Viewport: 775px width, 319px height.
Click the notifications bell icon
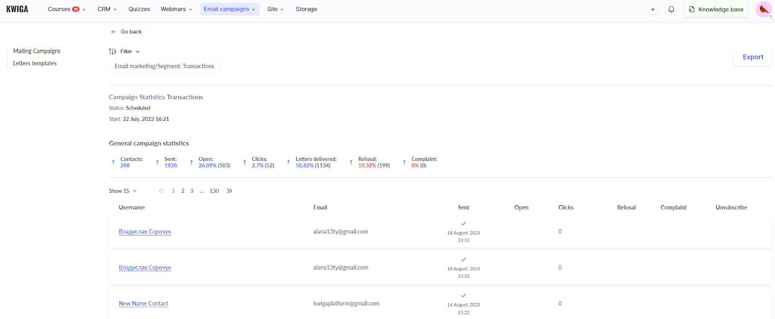[x=671, y=9]
